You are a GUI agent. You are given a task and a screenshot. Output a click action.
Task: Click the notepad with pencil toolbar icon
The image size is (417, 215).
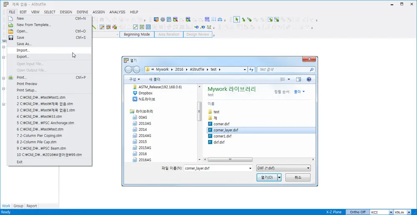click(x=102, y=27)
